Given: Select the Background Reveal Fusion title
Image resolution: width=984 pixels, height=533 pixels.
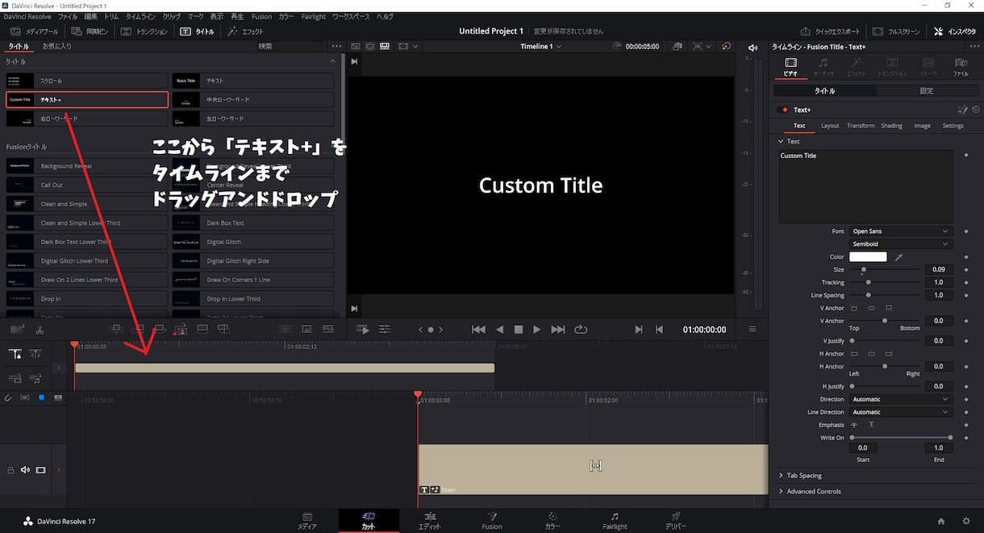Looking at the screenshot, I should tap(87, 166).
